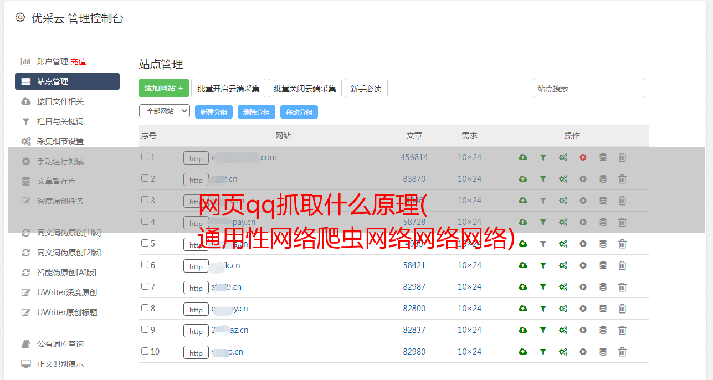Click the 删除分组 button
Viewport: 713px width, 380px height.
point(257,112)
